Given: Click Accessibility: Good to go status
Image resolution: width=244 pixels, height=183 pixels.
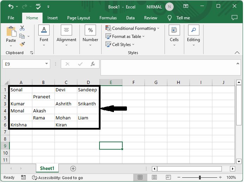Looking at the screenshot, I should (57, 178).
